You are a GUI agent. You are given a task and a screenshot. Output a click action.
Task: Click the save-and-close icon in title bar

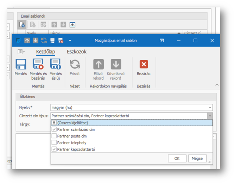(61, 41)
